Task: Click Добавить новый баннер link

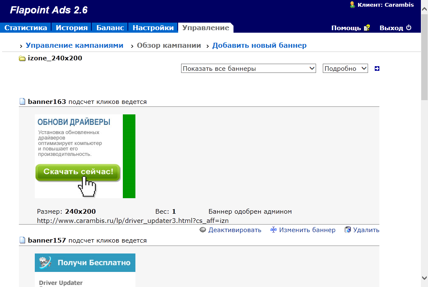Action: click(x=259, y=45)
